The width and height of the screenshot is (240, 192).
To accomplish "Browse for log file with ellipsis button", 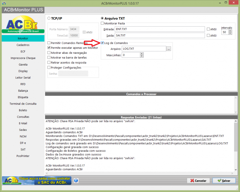I will click(168, 49).
